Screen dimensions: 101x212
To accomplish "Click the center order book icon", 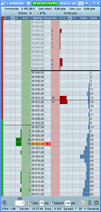I will pyautogui.click(x=4, y=203).
